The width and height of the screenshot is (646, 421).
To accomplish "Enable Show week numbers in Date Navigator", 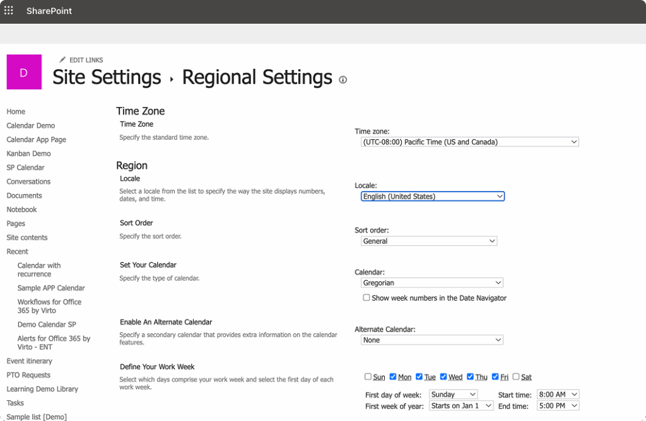I will click(367, 297).
